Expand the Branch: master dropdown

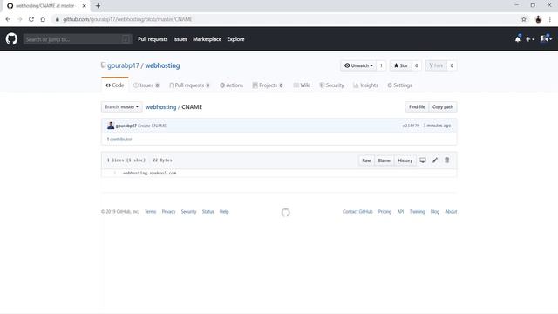point(122,106)
